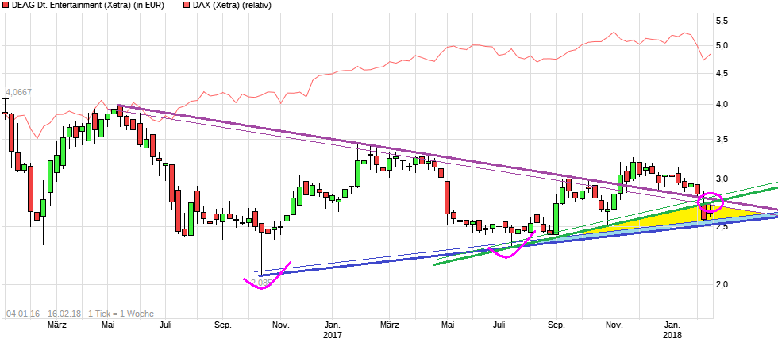
Task: Click the date range 04.01.16 - 16.02.18 text
Action: point(44,314)
